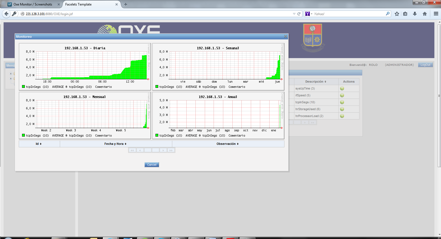Expand the first tree node in Menú
Screen dimensions: 441x239
[x=11, y=74]
